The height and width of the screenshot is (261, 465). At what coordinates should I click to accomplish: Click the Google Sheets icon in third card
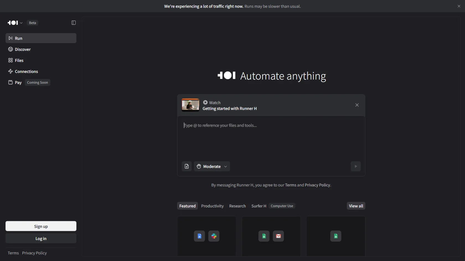[336, 236]
